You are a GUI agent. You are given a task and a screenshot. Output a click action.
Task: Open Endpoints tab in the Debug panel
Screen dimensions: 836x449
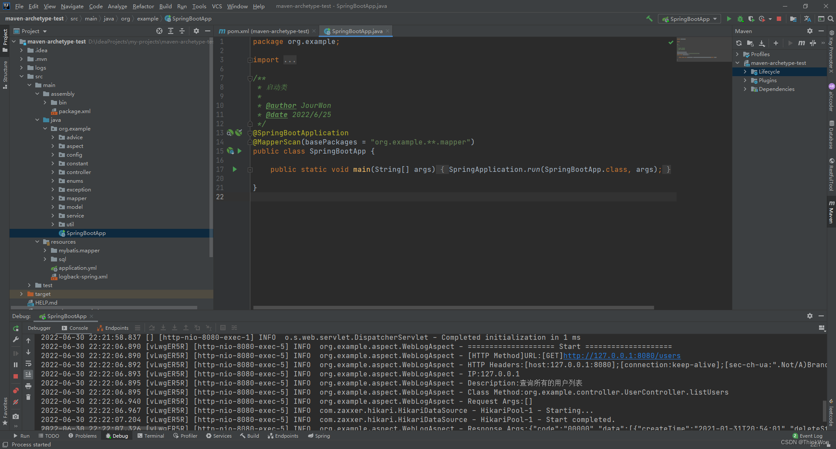coord(113,328)
